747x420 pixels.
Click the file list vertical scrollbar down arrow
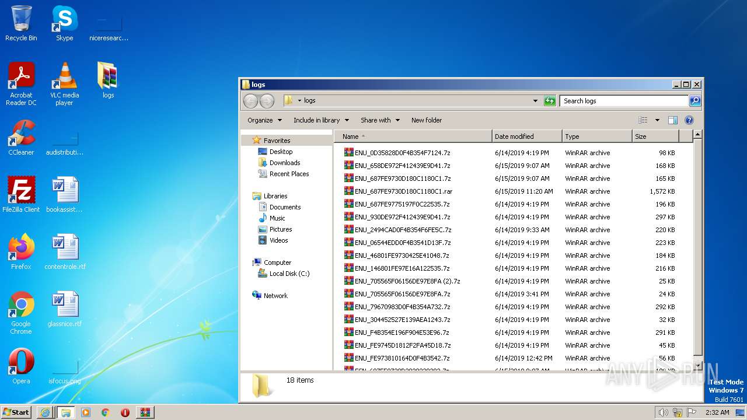coord(697,366)
